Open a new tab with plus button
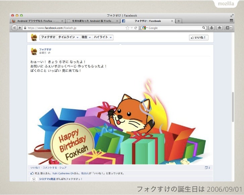 179,21
